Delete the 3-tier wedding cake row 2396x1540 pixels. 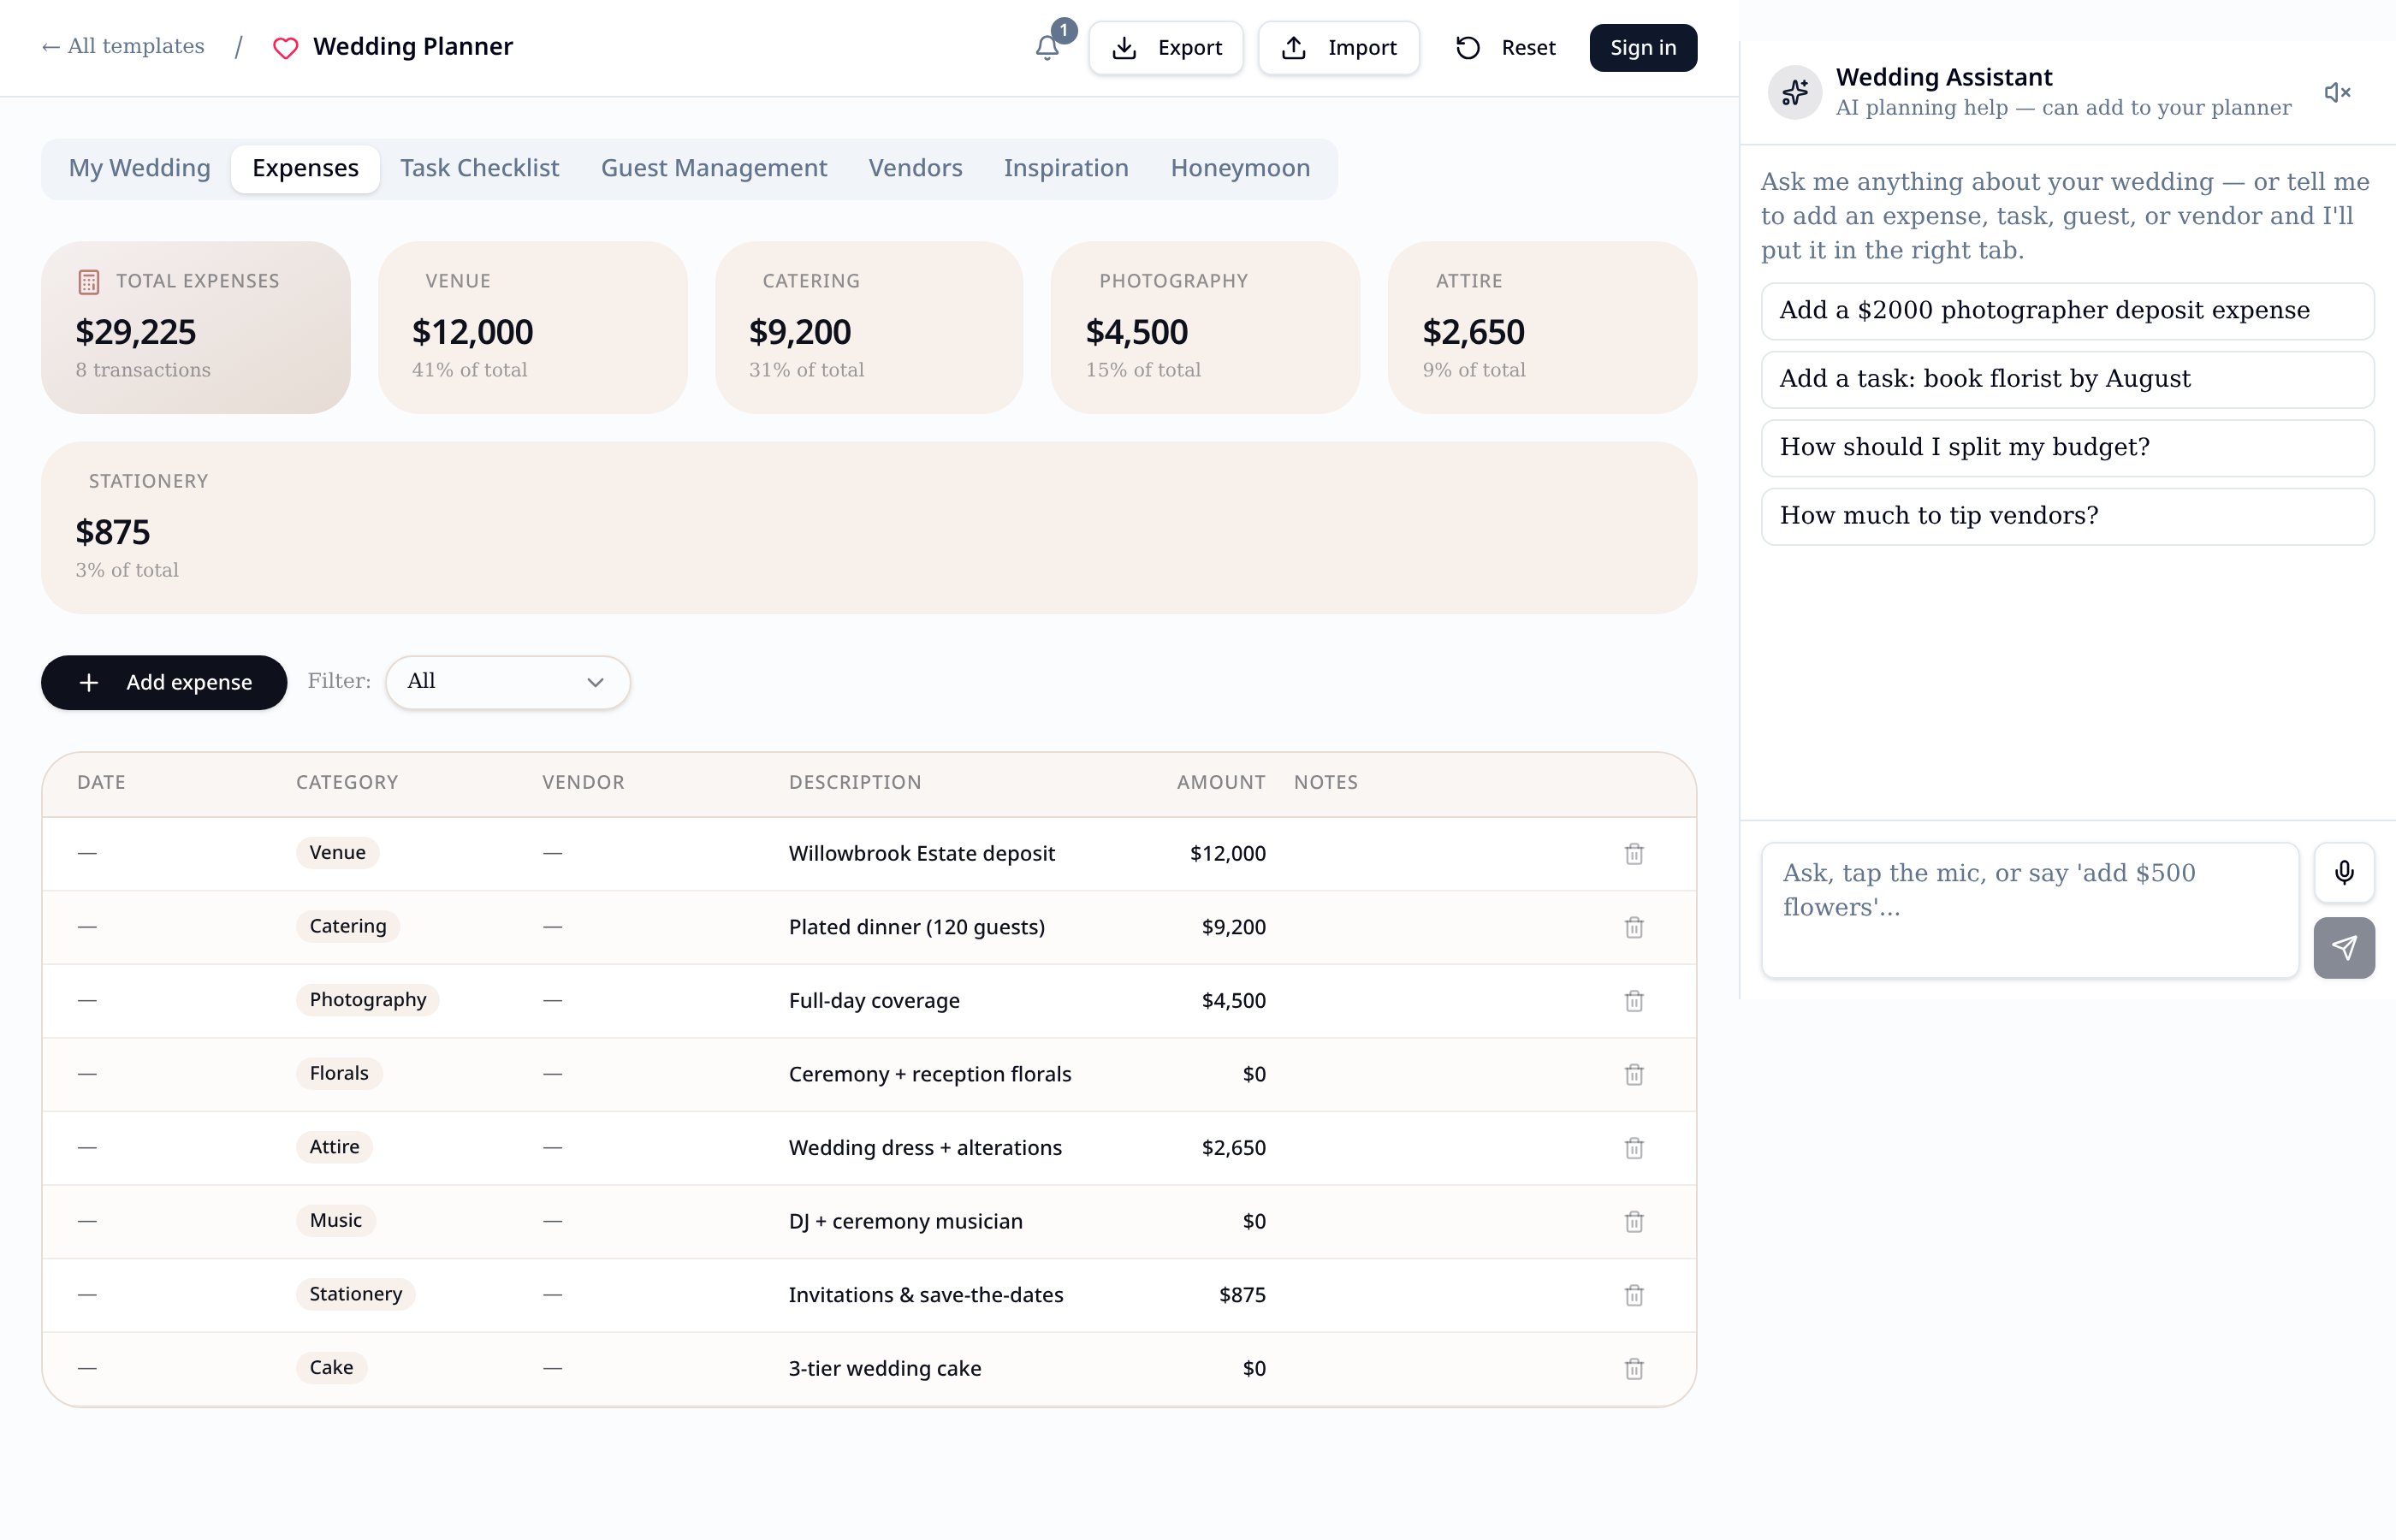coord(1634,1368)
